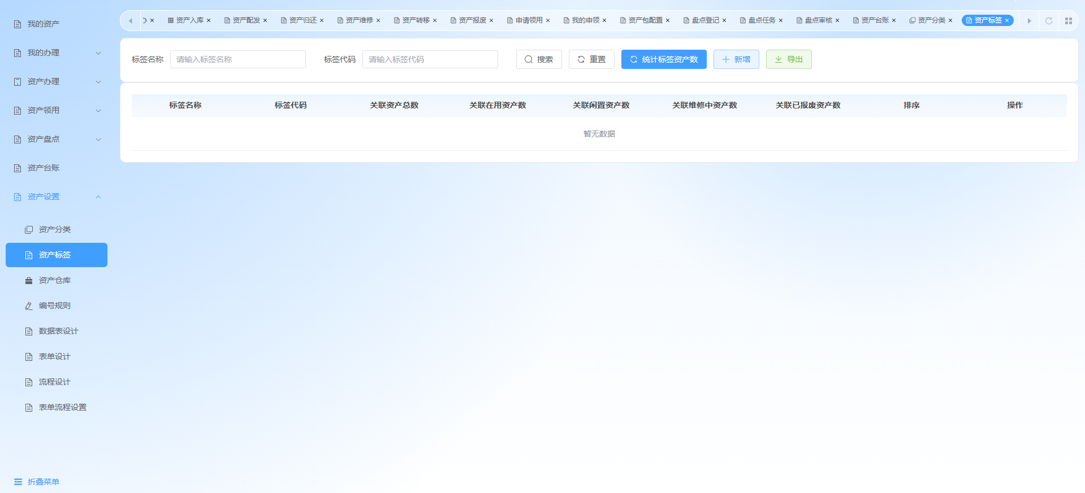Image resolution: width=1085 pixels, height=493 pixels.
Task: Open 编号规则 in the sidebar submenu
Action: (57, 306)
